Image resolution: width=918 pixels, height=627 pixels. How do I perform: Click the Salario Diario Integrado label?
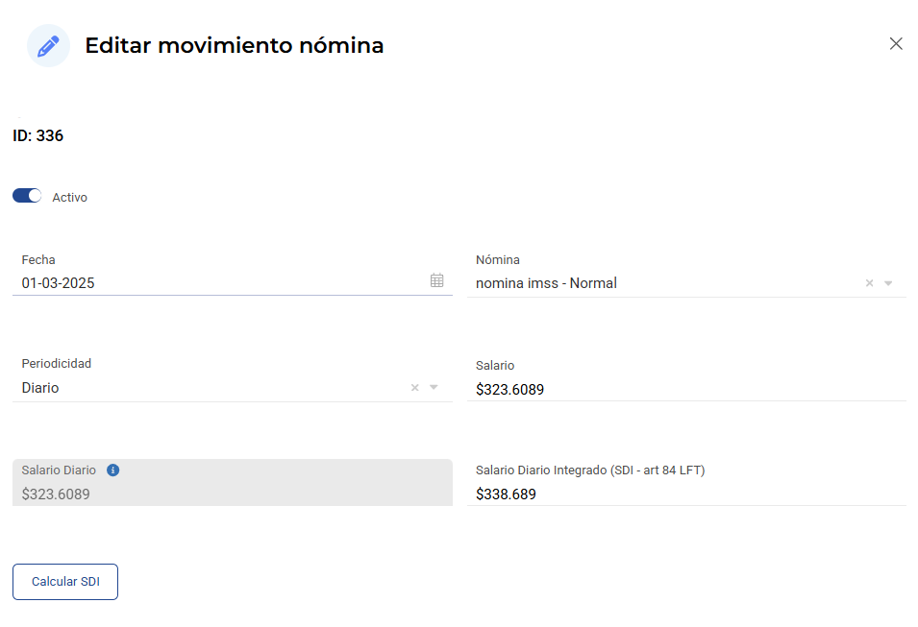590,470
